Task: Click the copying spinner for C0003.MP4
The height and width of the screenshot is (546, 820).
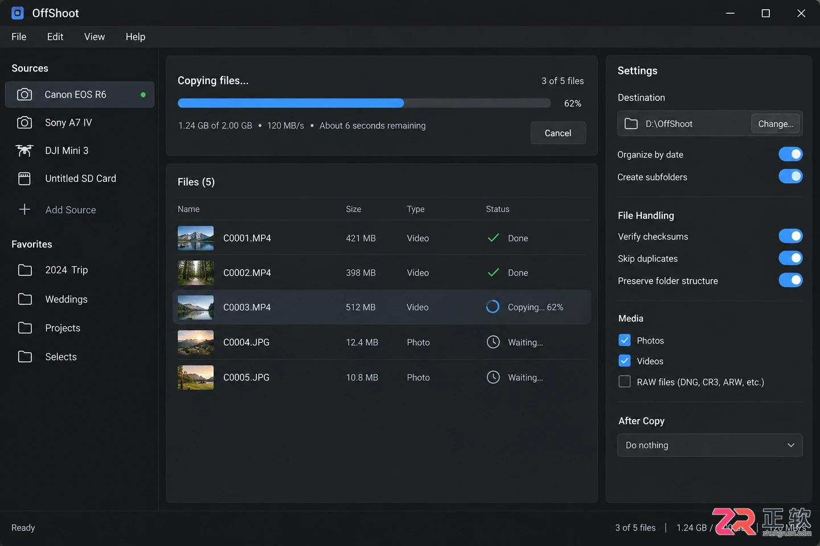Action: click(x=493, y=307)
